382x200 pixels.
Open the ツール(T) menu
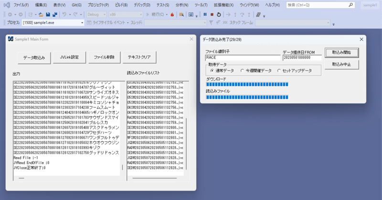(201, 5)
